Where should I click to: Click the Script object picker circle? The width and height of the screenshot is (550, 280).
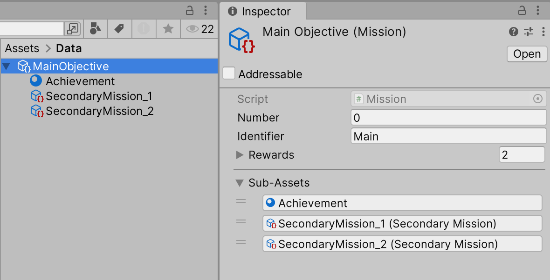coord(537,99)
